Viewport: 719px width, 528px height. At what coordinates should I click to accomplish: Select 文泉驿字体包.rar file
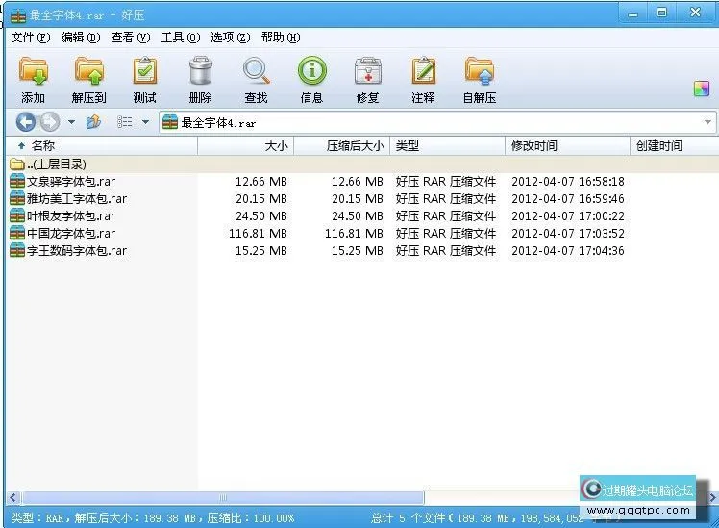coord(71,181)
